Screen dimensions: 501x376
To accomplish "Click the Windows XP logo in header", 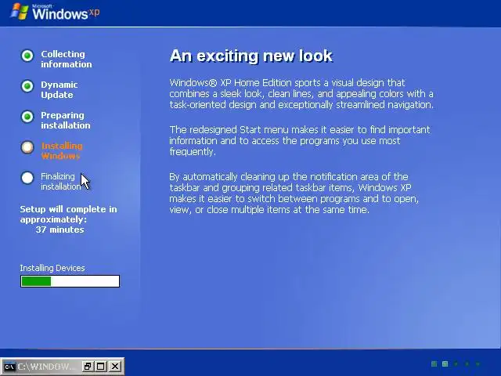I will (x=55, y=13).
